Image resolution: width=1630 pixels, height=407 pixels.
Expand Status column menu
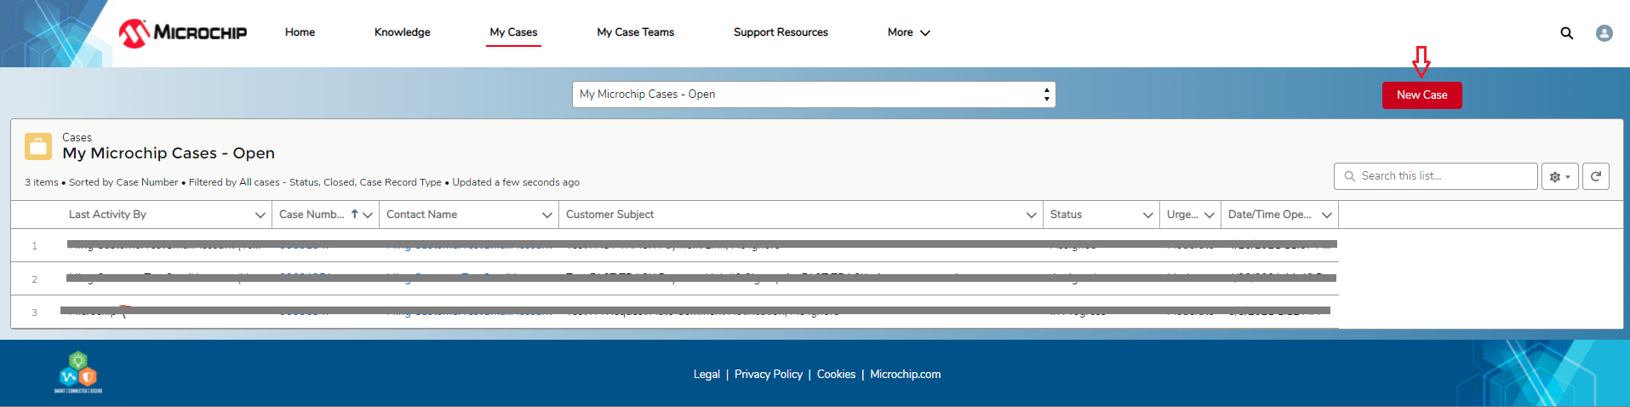1148,215
